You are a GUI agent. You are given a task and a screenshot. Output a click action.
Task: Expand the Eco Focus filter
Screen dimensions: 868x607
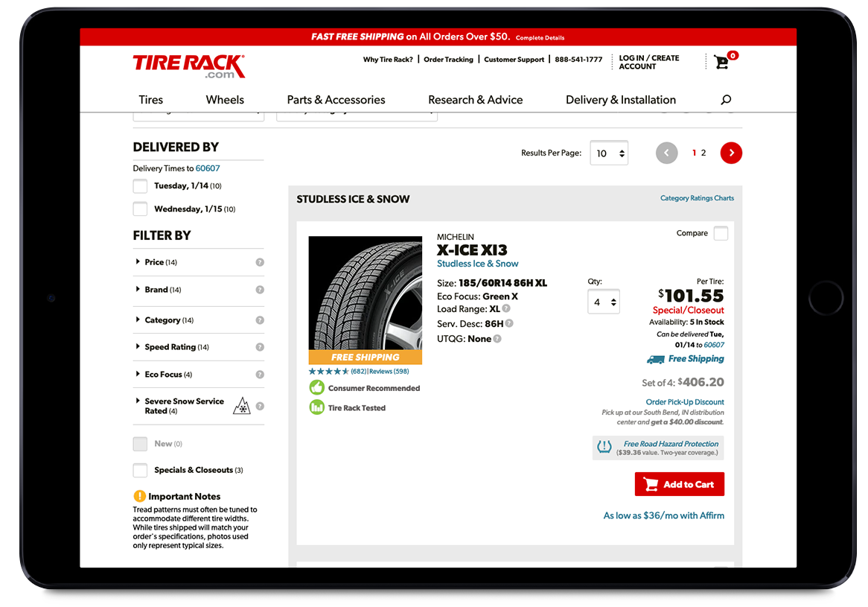coord(168,375)
